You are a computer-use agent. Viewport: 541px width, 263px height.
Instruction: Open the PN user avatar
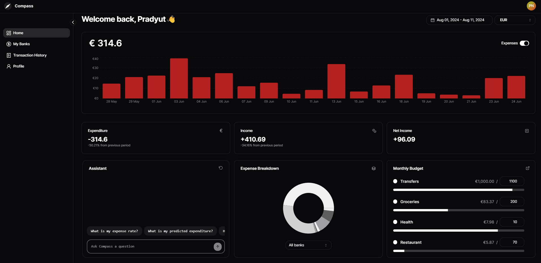(x=531, y=6)
